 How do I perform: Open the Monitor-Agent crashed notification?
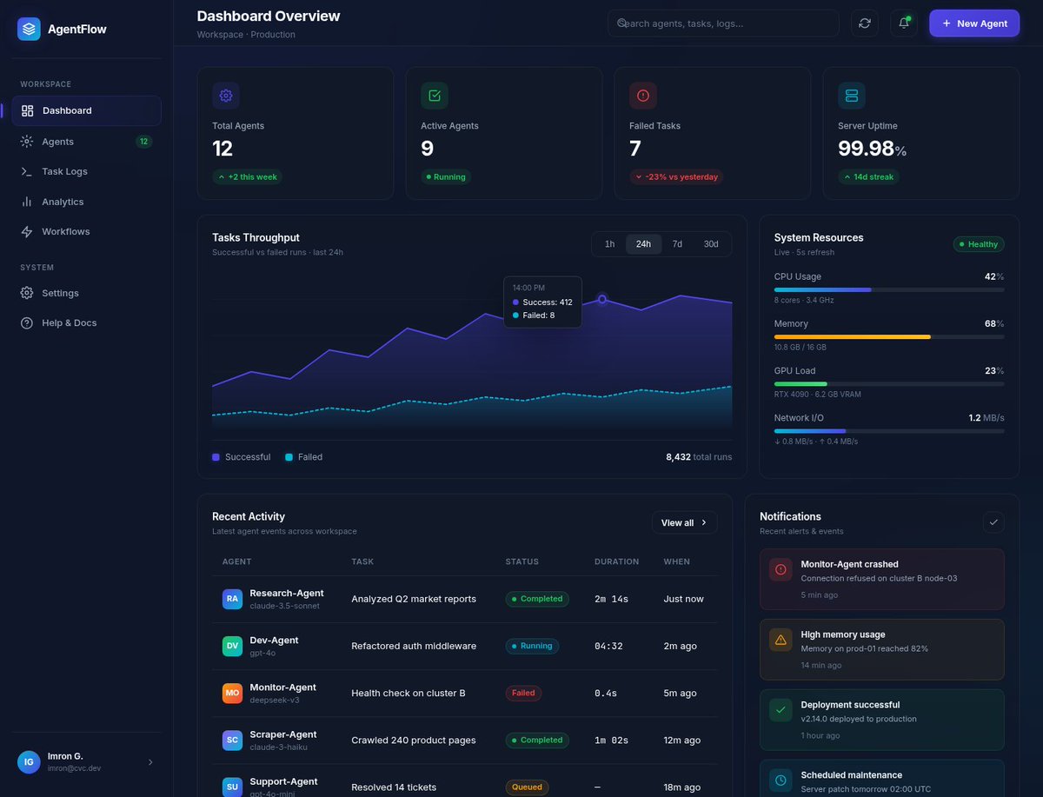click(x=882, y=579)
